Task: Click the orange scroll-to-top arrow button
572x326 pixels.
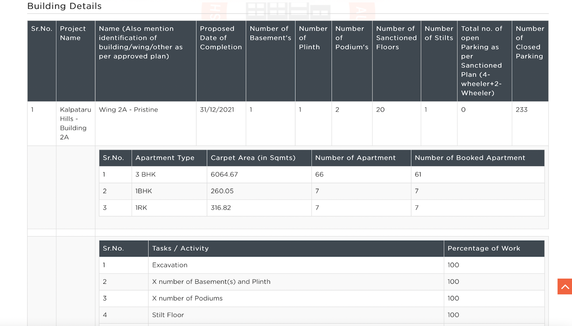Action: point(565,287)
